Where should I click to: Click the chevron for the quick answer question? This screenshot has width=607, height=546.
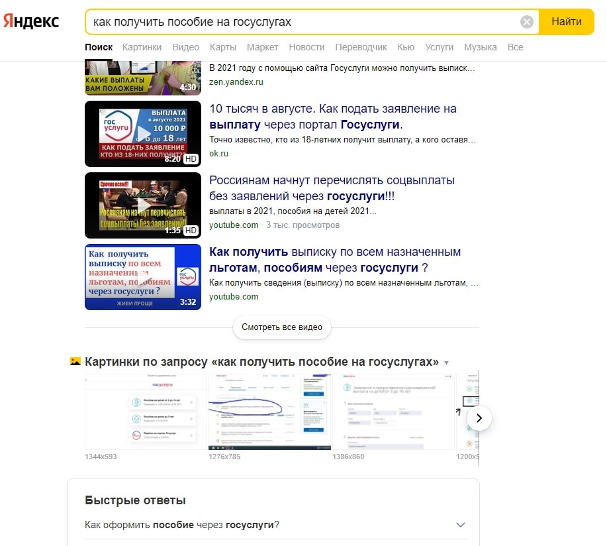tap(460, 525)
